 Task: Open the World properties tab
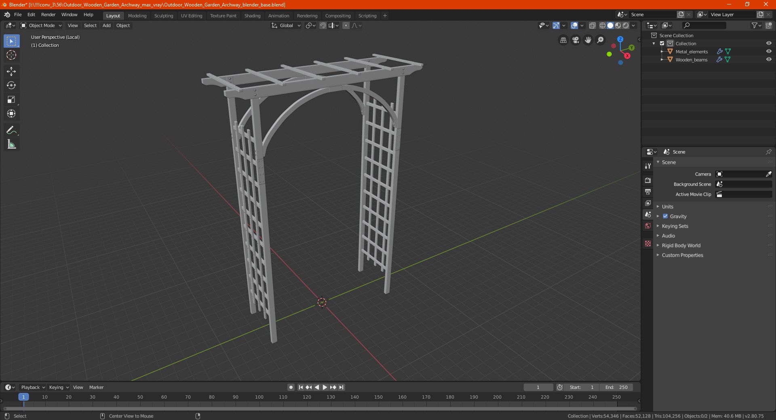coord(648,226)
